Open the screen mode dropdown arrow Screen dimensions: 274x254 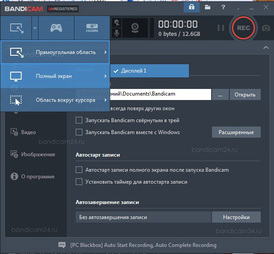pos(35,28)
